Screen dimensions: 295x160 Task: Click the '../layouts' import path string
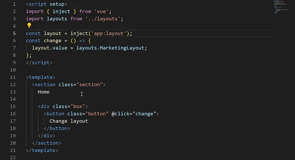(x=103, y=18)
